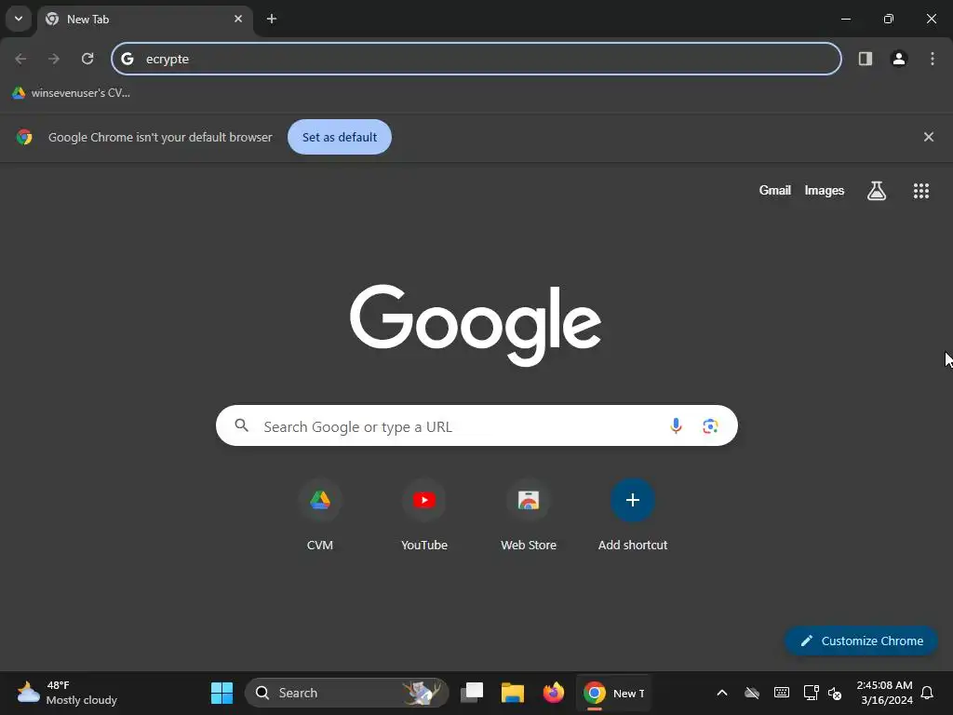Click Set as default button
The width and height of the screenshot is (953, 715).
pos(339,137)
